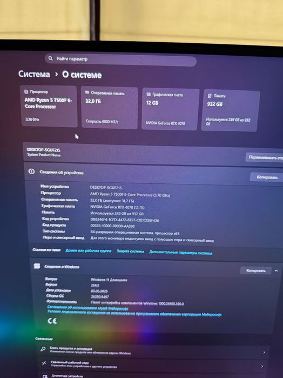The height and width of the screenshot is (378, 283).
Task: Open 'Ключ продукта и активация' row
Action: [x=154, y=351]
